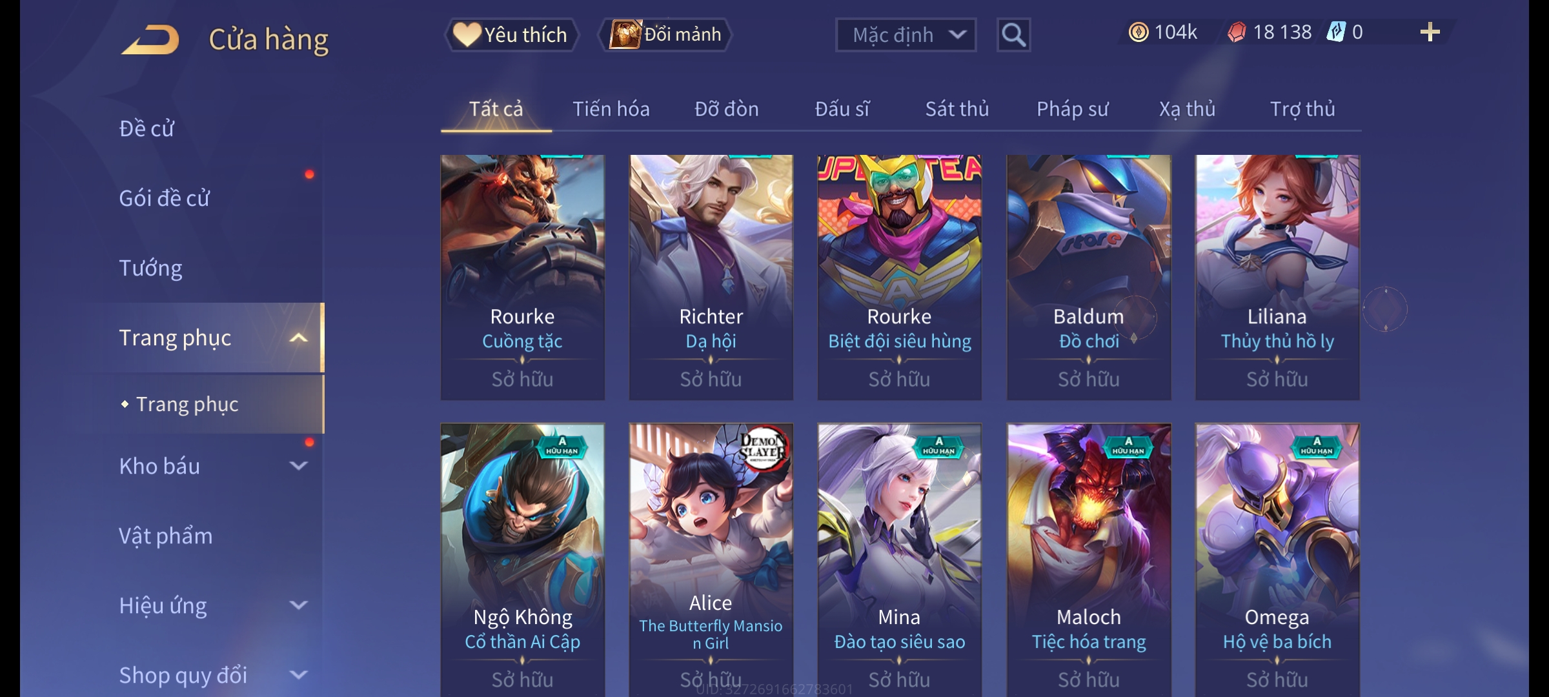Viewport: 1549px width, 697px height.
Task: Tap the plus icon to add currency
Action: [x=1430, y=32]
